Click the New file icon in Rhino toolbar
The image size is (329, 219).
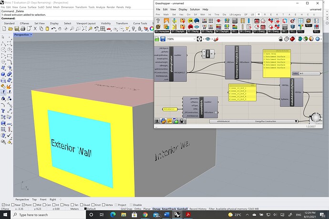4,29
